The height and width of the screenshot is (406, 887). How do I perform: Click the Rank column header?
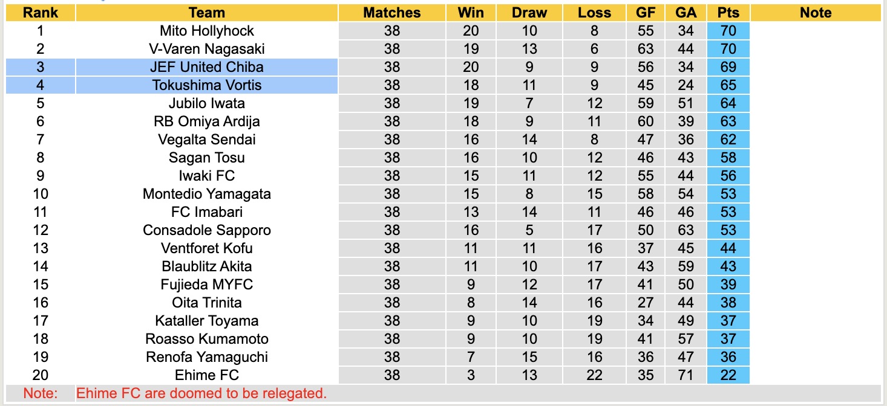(41, 13)
